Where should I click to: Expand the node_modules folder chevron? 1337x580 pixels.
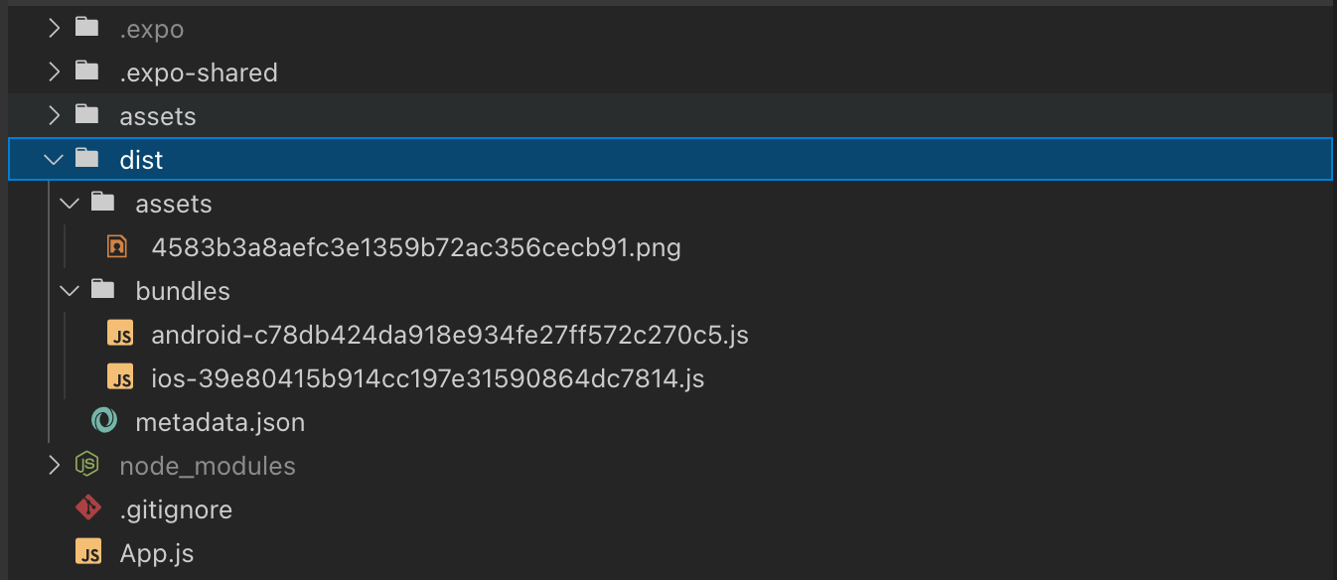click(x=55, y=466)
